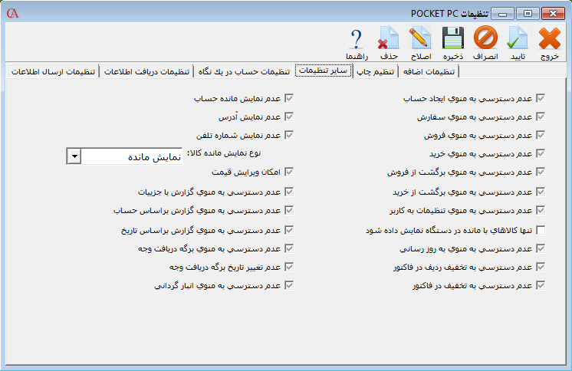Toggle عدم دسترسی به منوی انبار گردانی checkbox
This screenshot has height=371, width=572.
click(288, 286)
